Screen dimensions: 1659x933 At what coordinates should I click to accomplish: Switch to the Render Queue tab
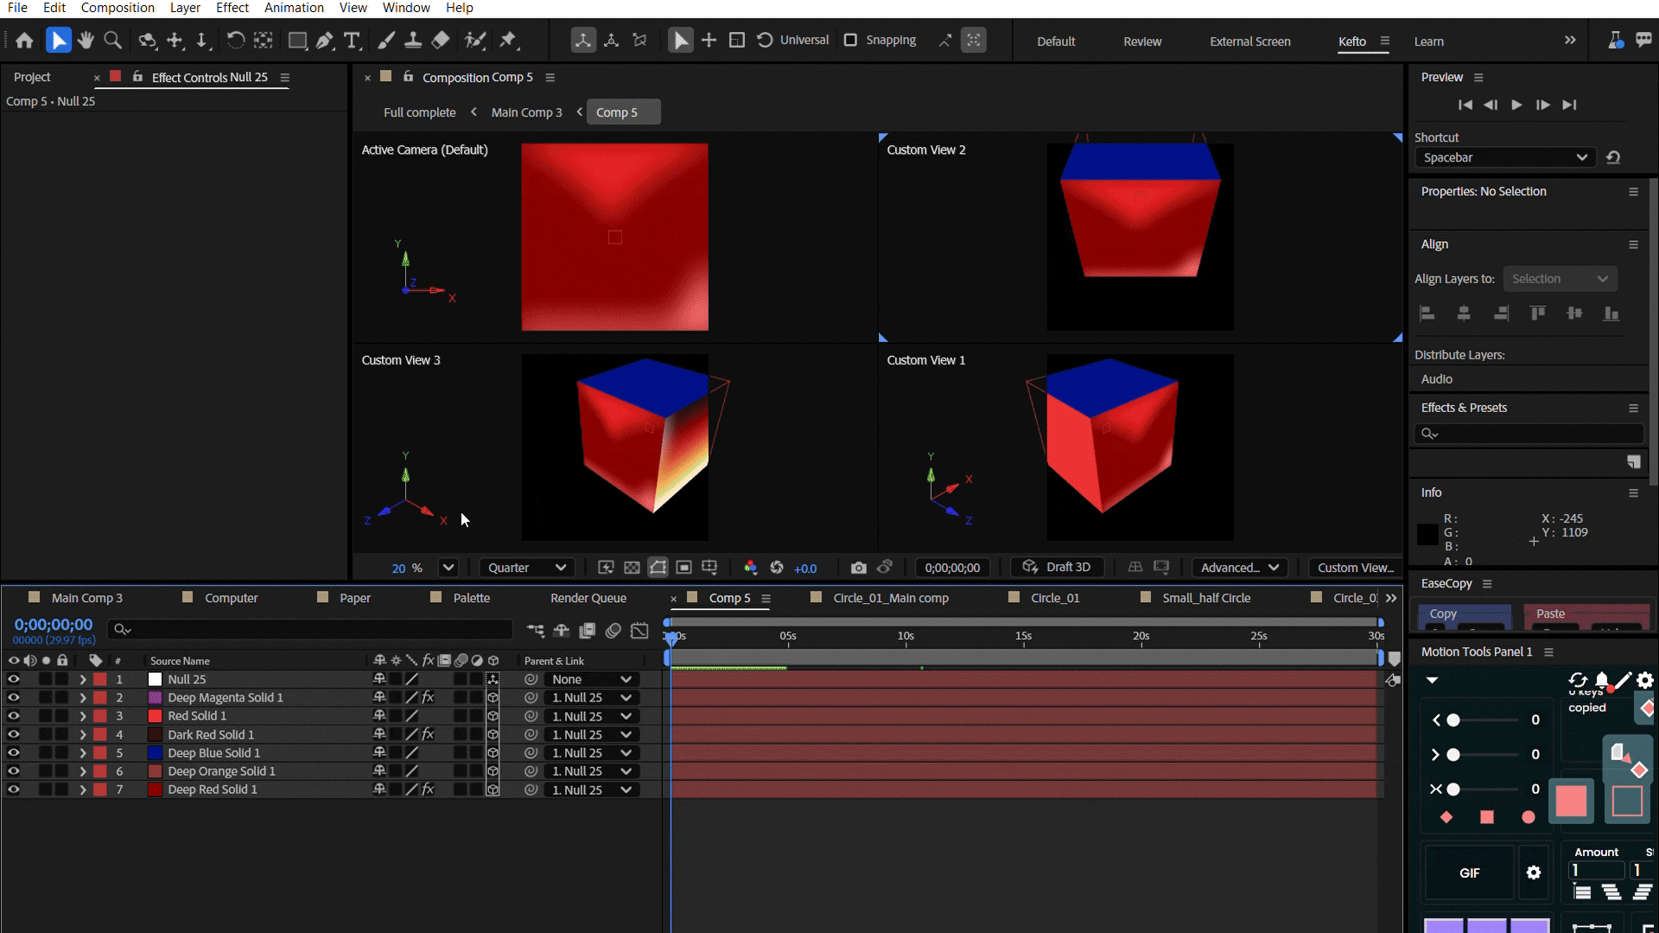tap(588, 598)
